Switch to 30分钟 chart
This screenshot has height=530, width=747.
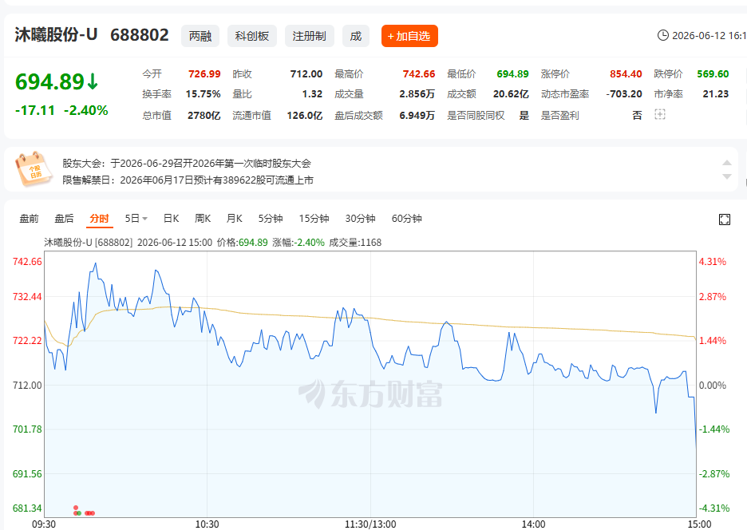[360, 218]
